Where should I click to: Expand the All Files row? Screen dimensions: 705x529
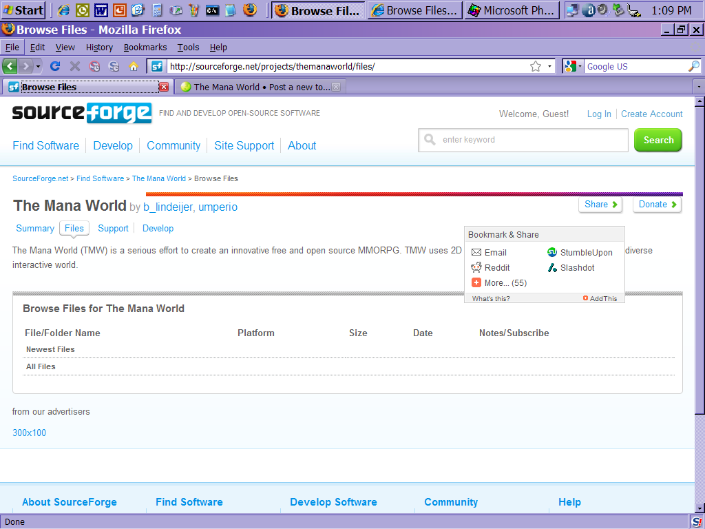point(348,366)
